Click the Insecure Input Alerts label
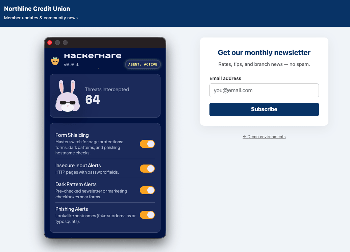The image size is (350, 252). 78,166
